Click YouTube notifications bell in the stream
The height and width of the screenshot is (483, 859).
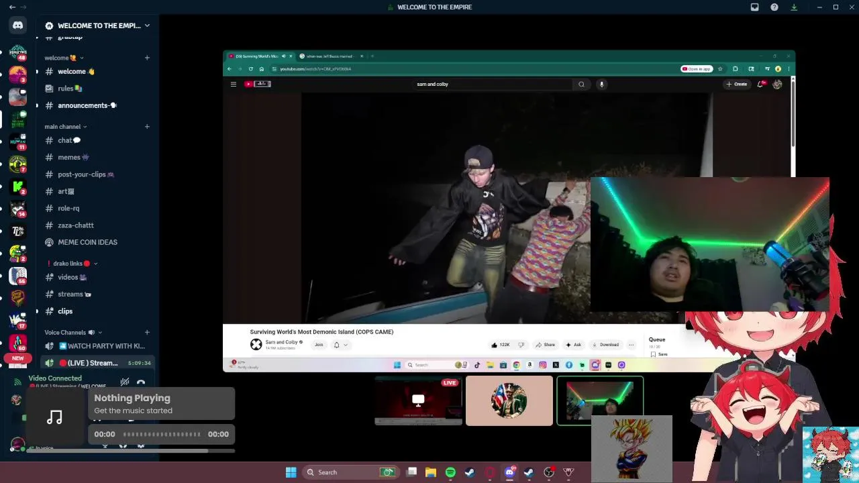[760, 85]
